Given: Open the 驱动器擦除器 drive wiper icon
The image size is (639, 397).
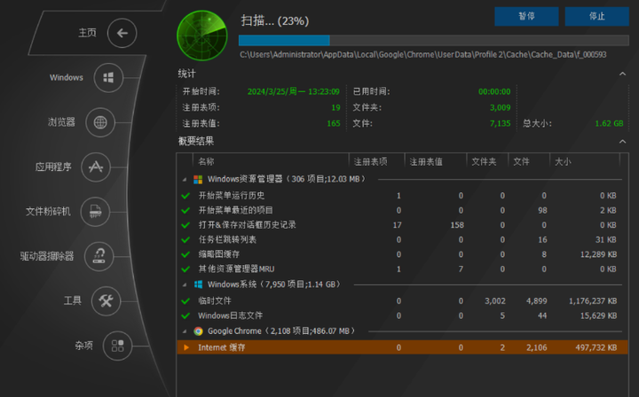Looking at the screenshot, I should [x=99, y=256].
